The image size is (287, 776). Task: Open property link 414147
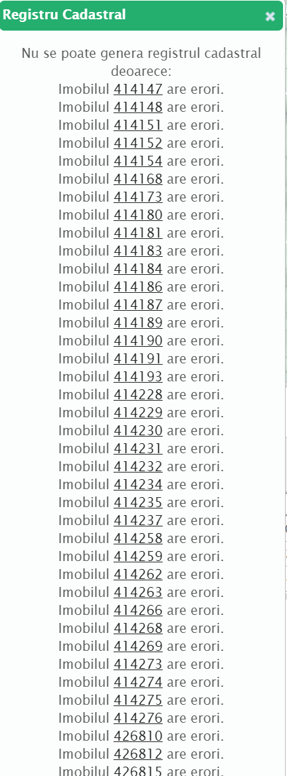point(138,89)
